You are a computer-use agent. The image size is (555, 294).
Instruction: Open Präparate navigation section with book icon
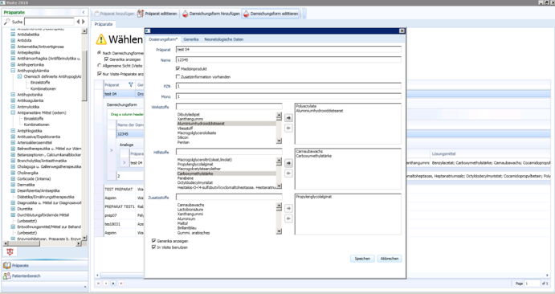coord(45,265)
